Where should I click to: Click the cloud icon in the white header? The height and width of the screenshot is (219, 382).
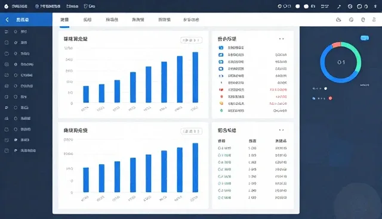[338, 20]
